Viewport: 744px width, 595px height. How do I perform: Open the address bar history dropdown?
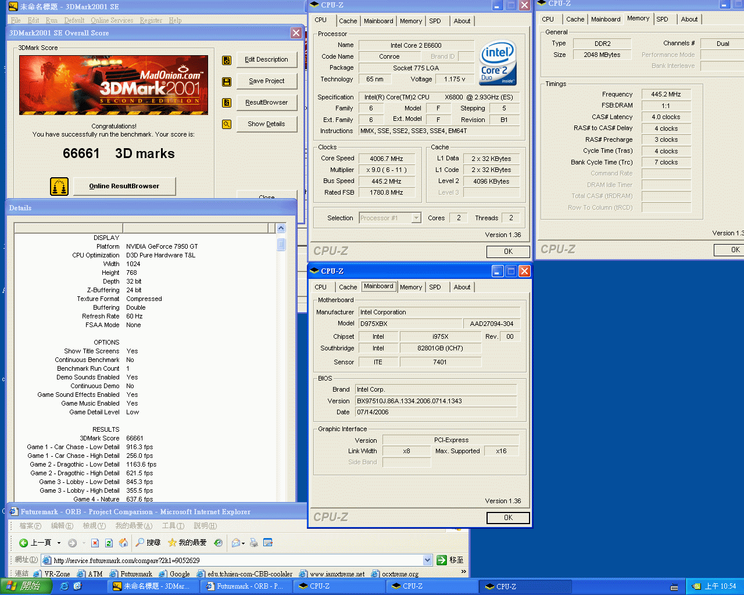coord(428,560)
